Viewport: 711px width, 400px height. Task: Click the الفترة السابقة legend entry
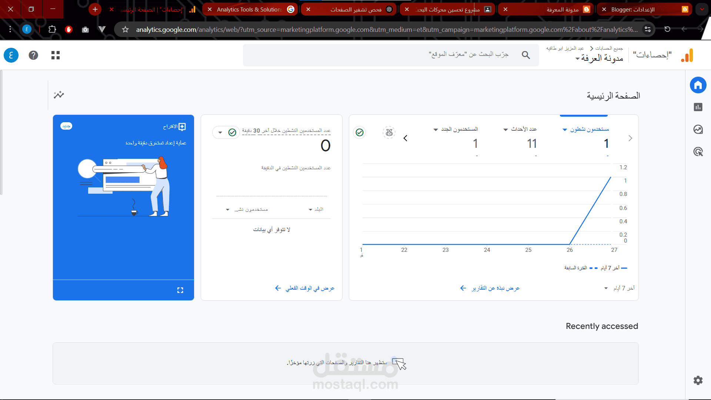[x=581, y=268]
